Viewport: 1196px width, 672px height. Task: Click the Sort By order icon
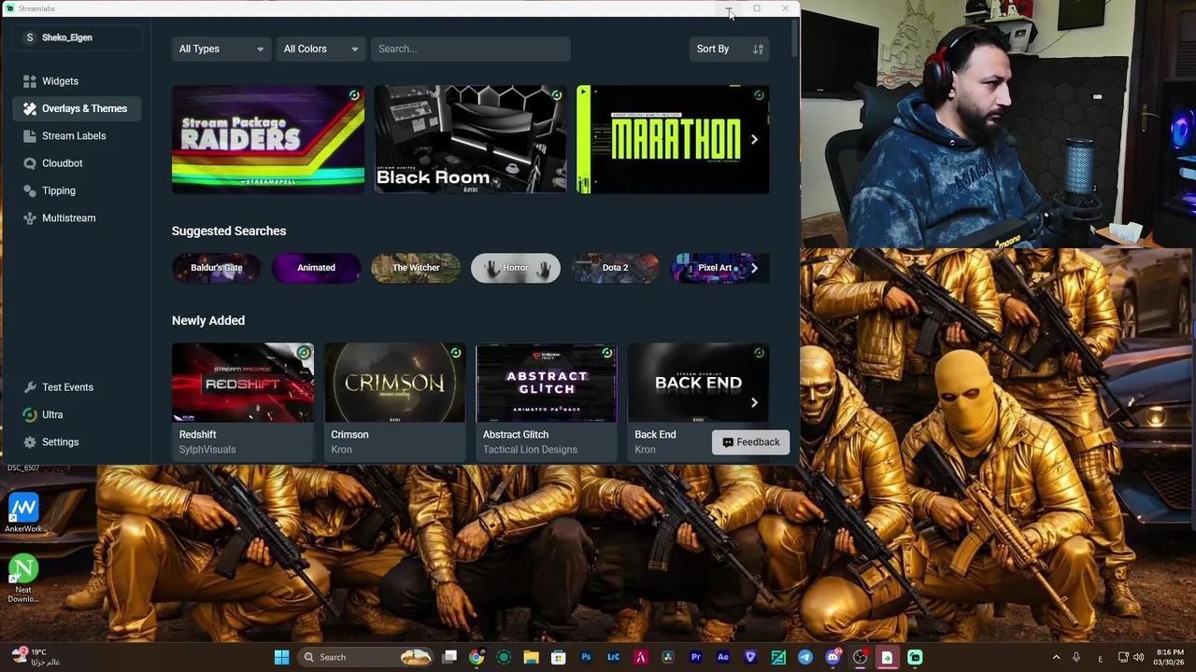click(x=758, y=49)
